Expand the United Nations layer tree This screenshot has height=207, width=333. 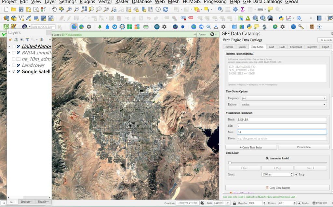coord(9,46)
